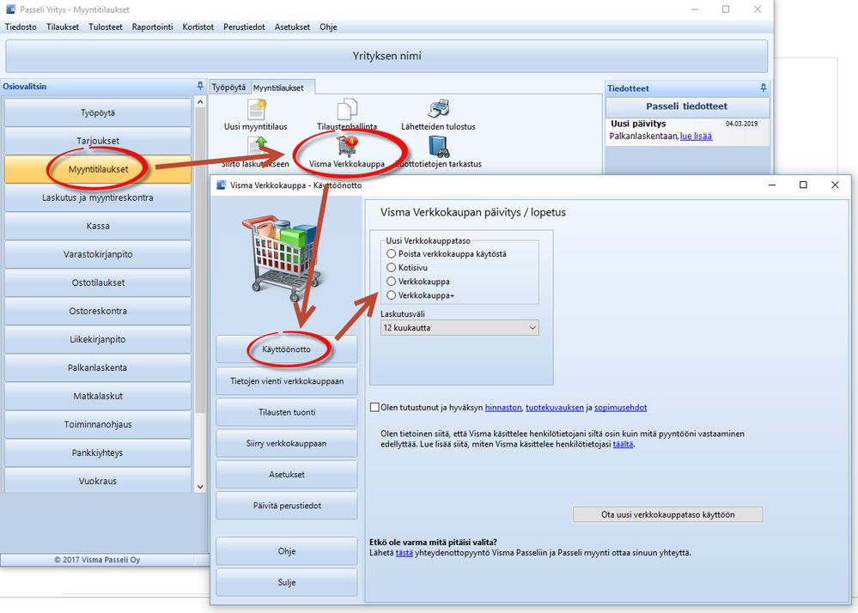Maximize the Visma Verkkokauppa dialog
Screen dimensions: 858x613
803,185
